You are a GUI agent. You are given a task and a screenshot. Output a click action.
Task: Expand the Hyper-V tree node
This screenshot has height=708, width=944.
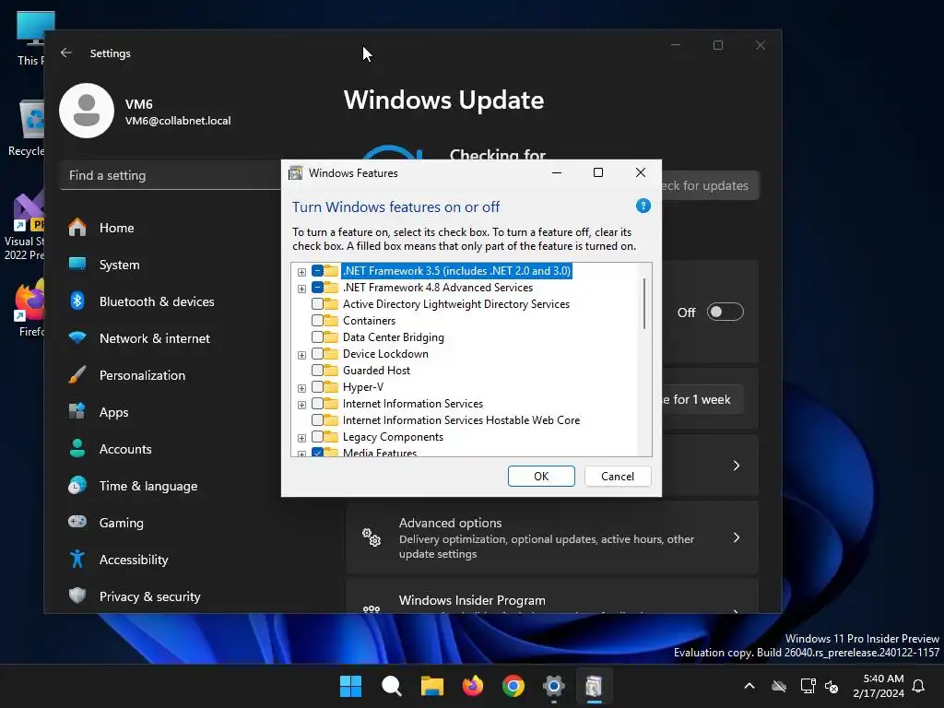(x=301, y=388)
